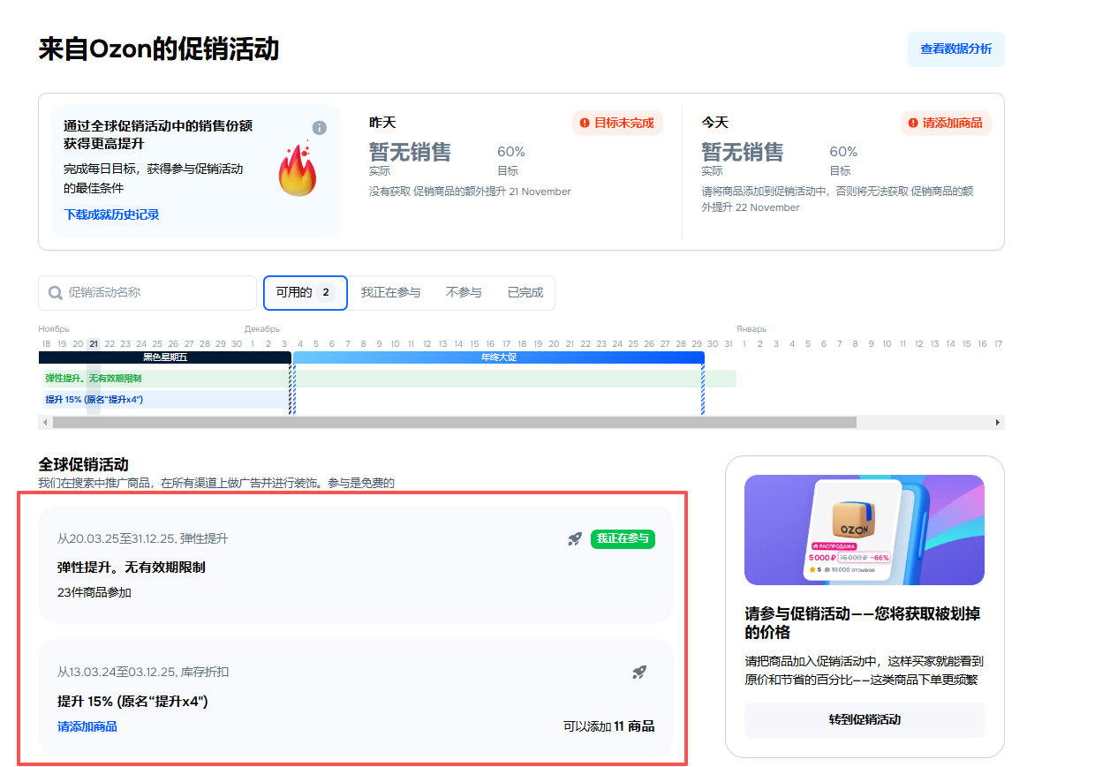This screenshot has width=1095, height=767.
Task: Click the 查看数据分析 button
Action: (955, 49)
